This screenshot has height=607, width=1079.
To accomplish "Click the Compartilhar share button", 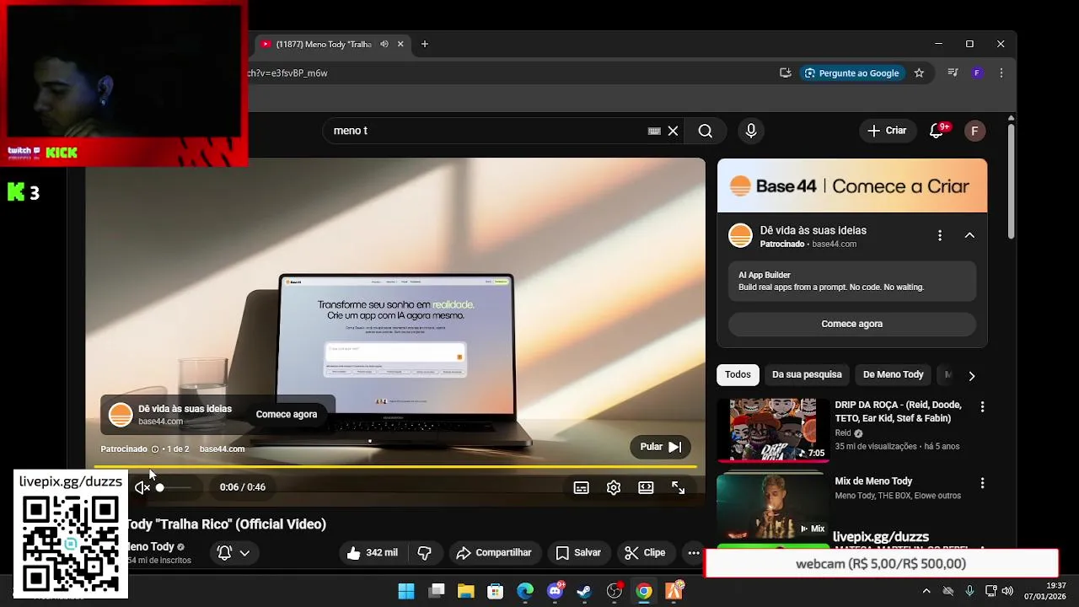I will click(x=494, y=553).
